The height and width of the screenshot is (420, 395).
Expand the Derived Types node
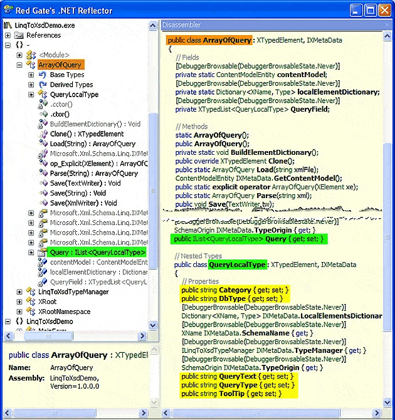(x=31, y=85)
